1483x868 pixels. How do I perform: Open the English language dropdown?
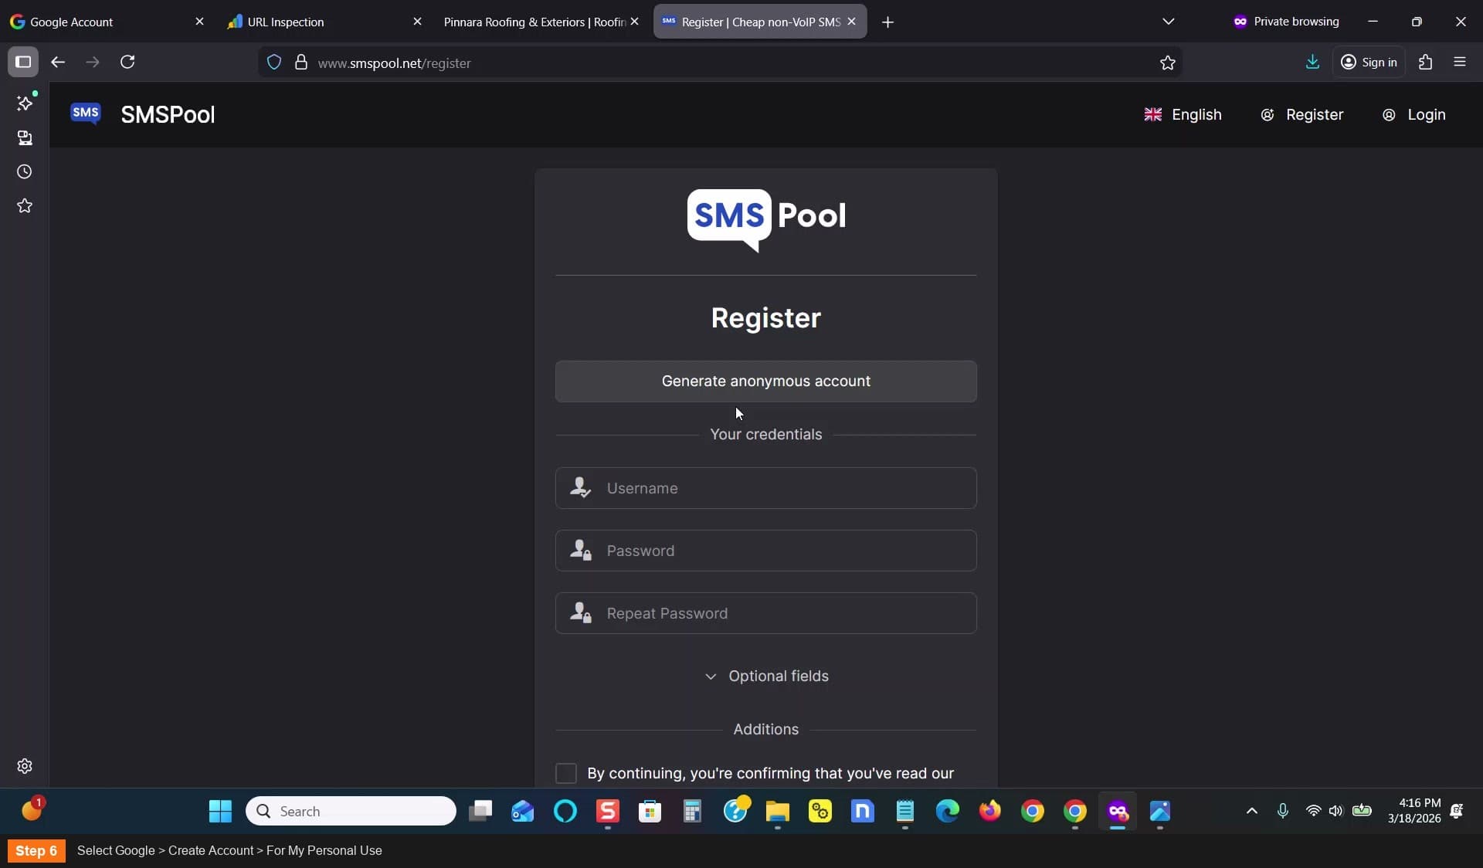pos(1183,114)
